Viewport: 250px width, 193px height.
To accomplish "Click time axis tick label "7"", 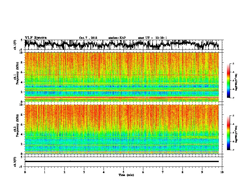I will coord(163,172).
